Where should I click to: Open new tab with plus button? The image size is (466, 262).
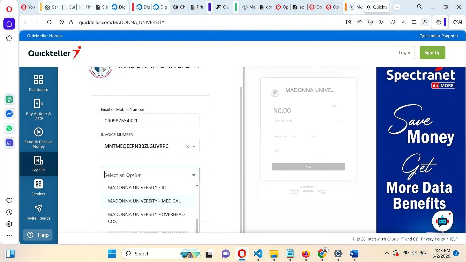pyautogui.click(x=397, y=7)
